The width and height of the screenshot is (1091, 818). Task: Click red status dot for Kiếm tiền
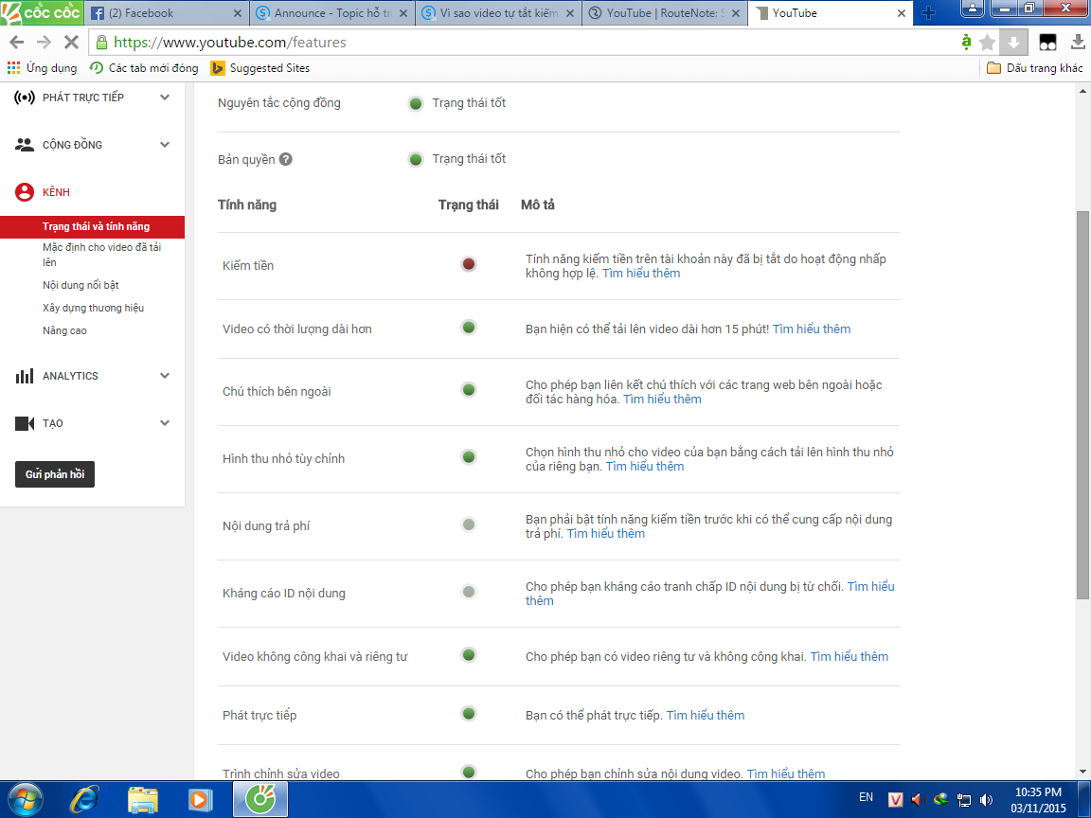point(469,264)
